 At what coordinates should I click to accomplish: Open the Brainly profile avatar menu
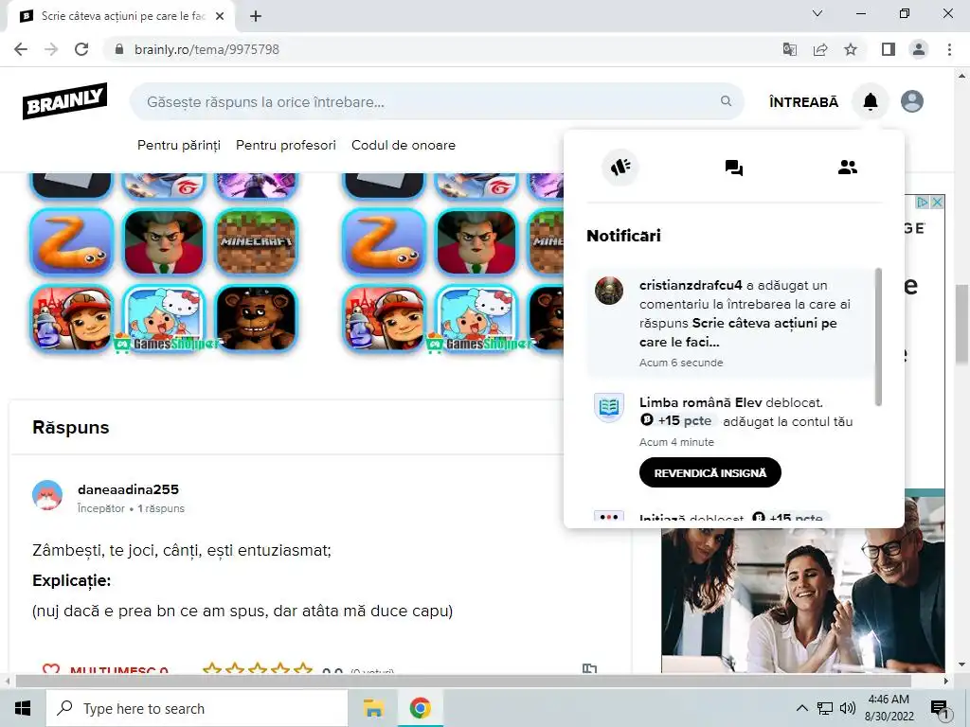pyautogui.click(x=912, y=101)
